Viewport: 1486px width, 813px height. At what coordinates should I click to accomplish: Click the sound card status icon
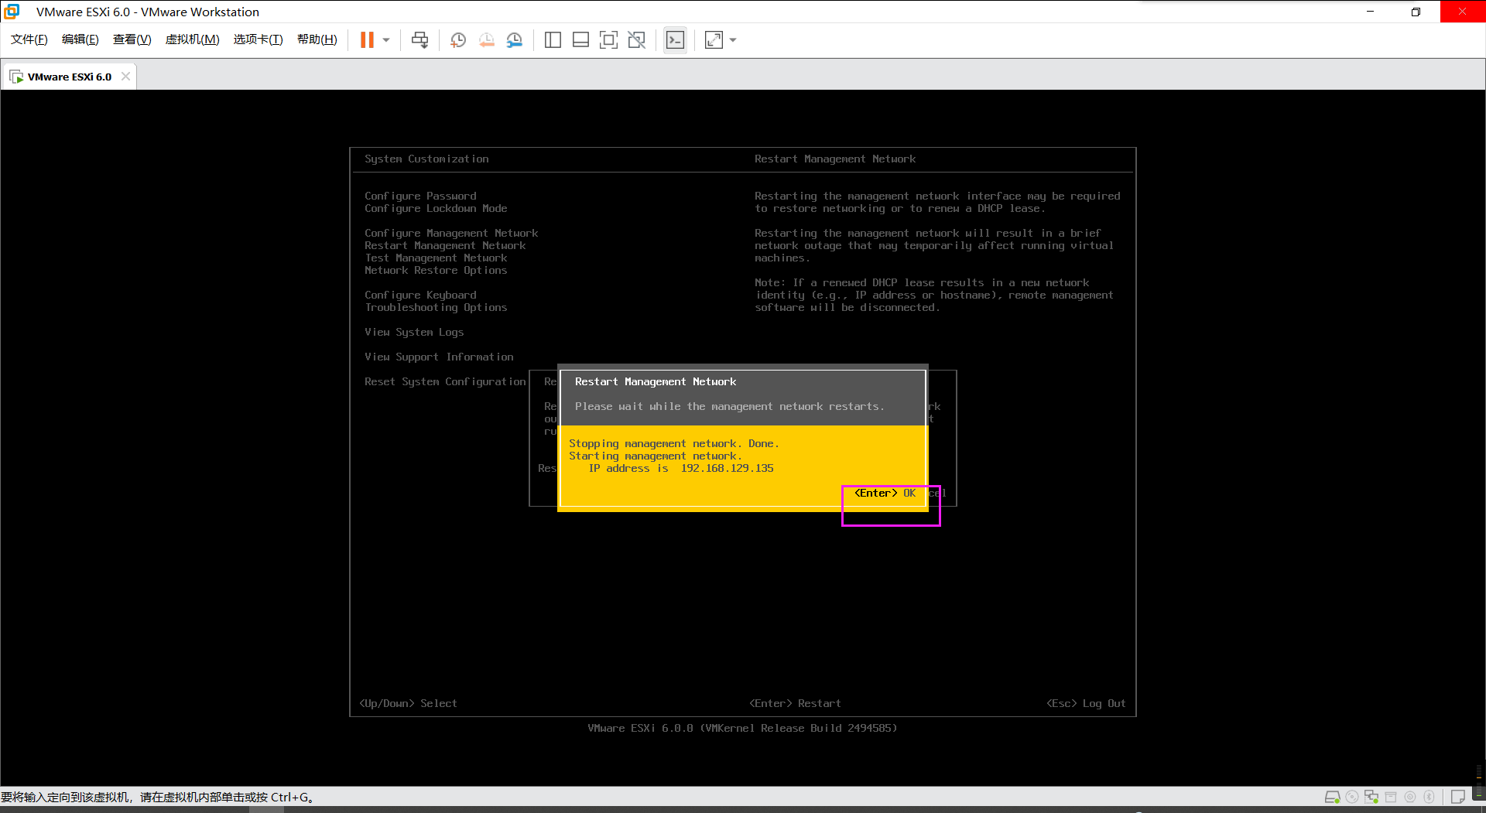[x=1410, y=797]
